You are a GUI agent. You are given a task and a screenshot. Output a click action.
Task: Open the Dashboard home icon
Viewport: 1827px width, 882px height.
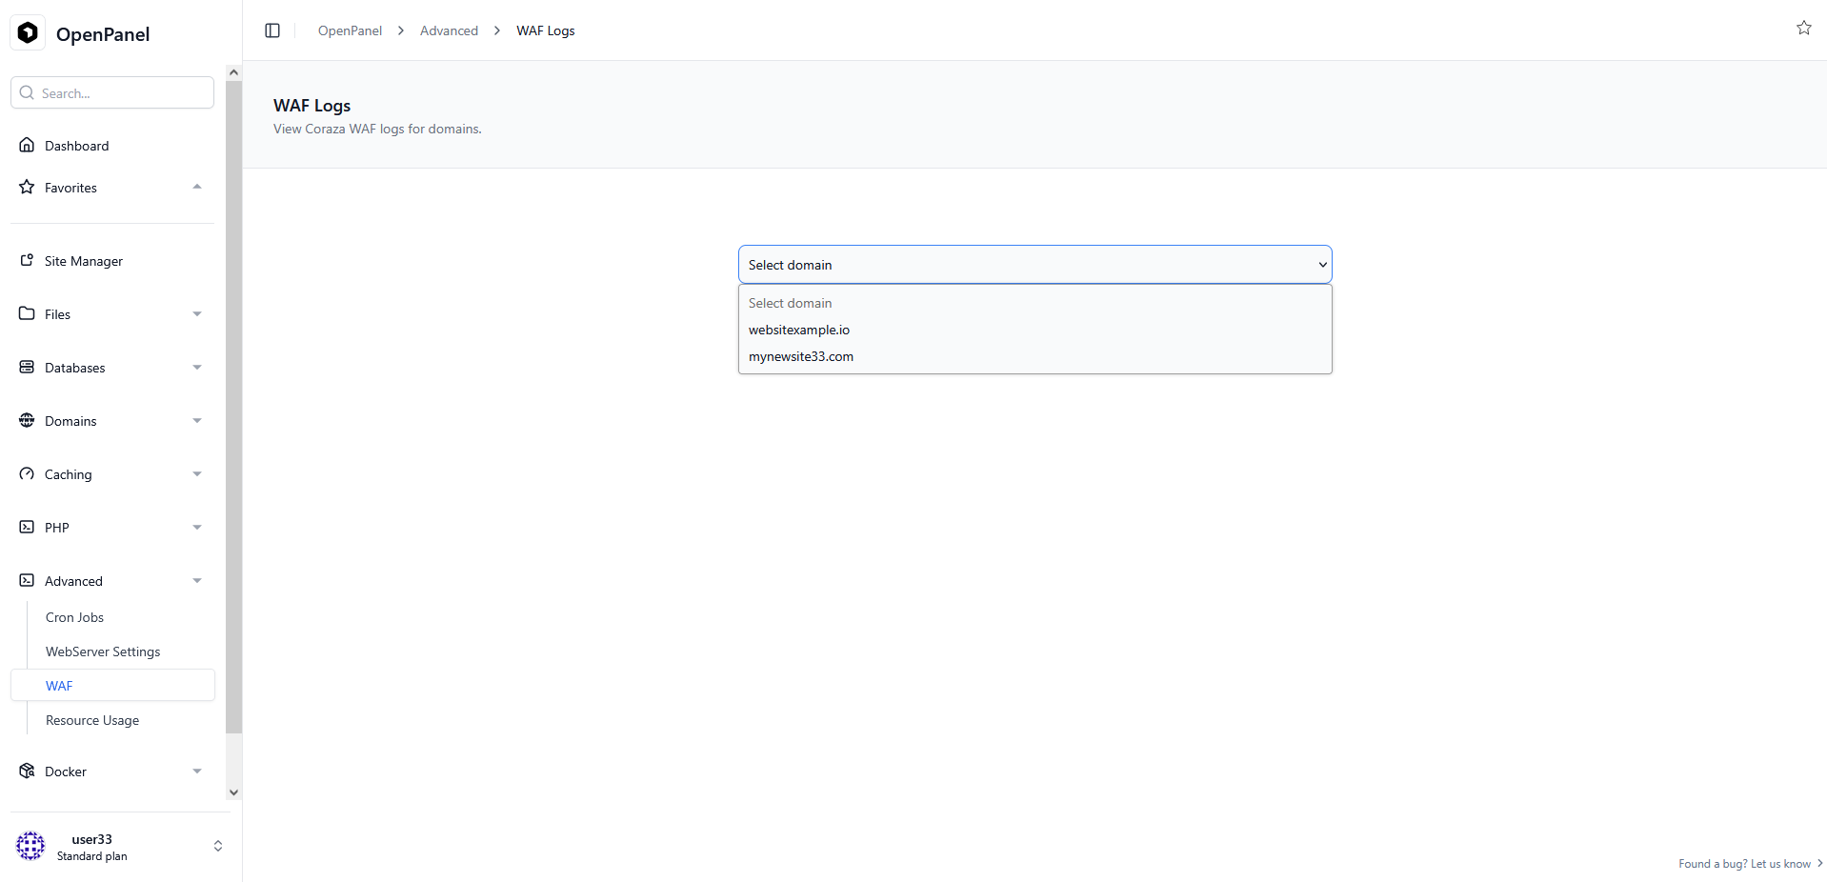27,146
